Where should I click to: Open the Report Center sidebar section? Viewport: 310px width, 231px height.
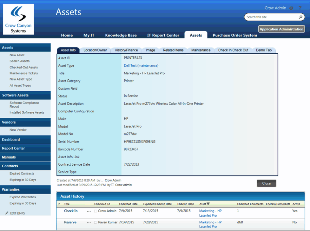click(x=25, y=148)
